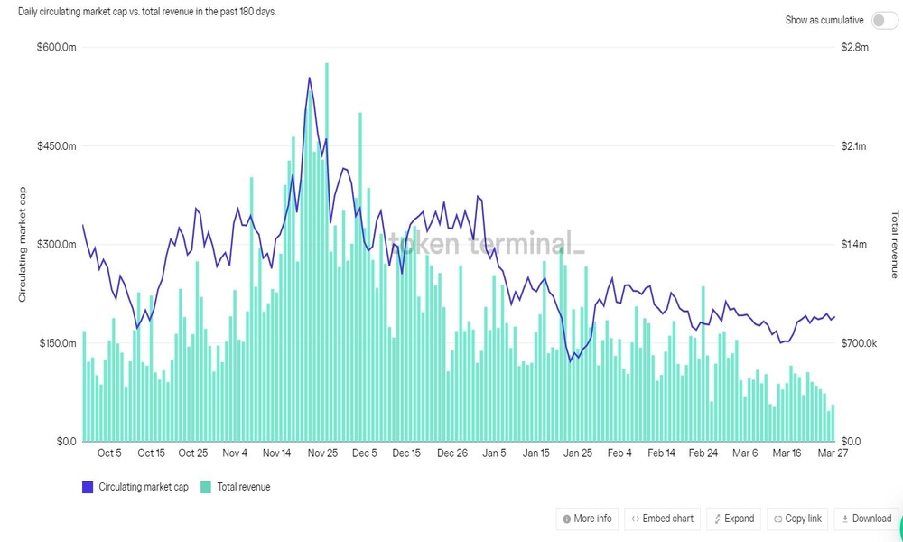903x542 pixels.
Task: Click the Show as cumulative label
Action: tap(824, 20)
